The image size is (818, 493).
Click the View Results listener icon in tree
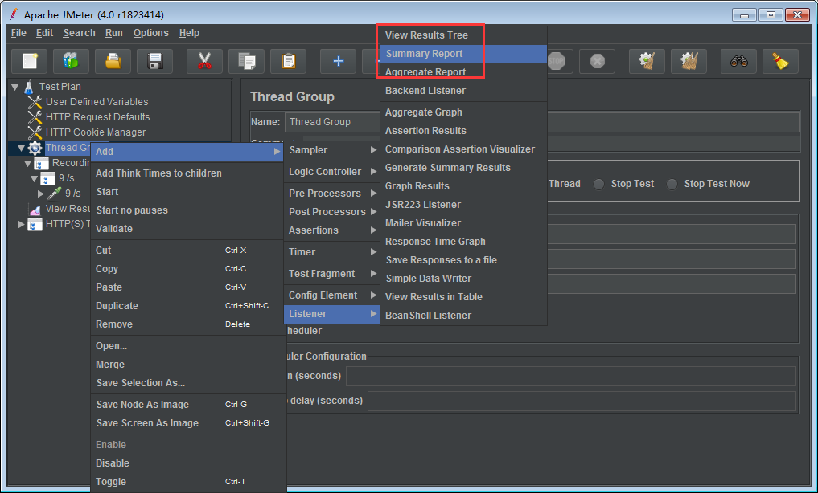(x=35, y=210)
